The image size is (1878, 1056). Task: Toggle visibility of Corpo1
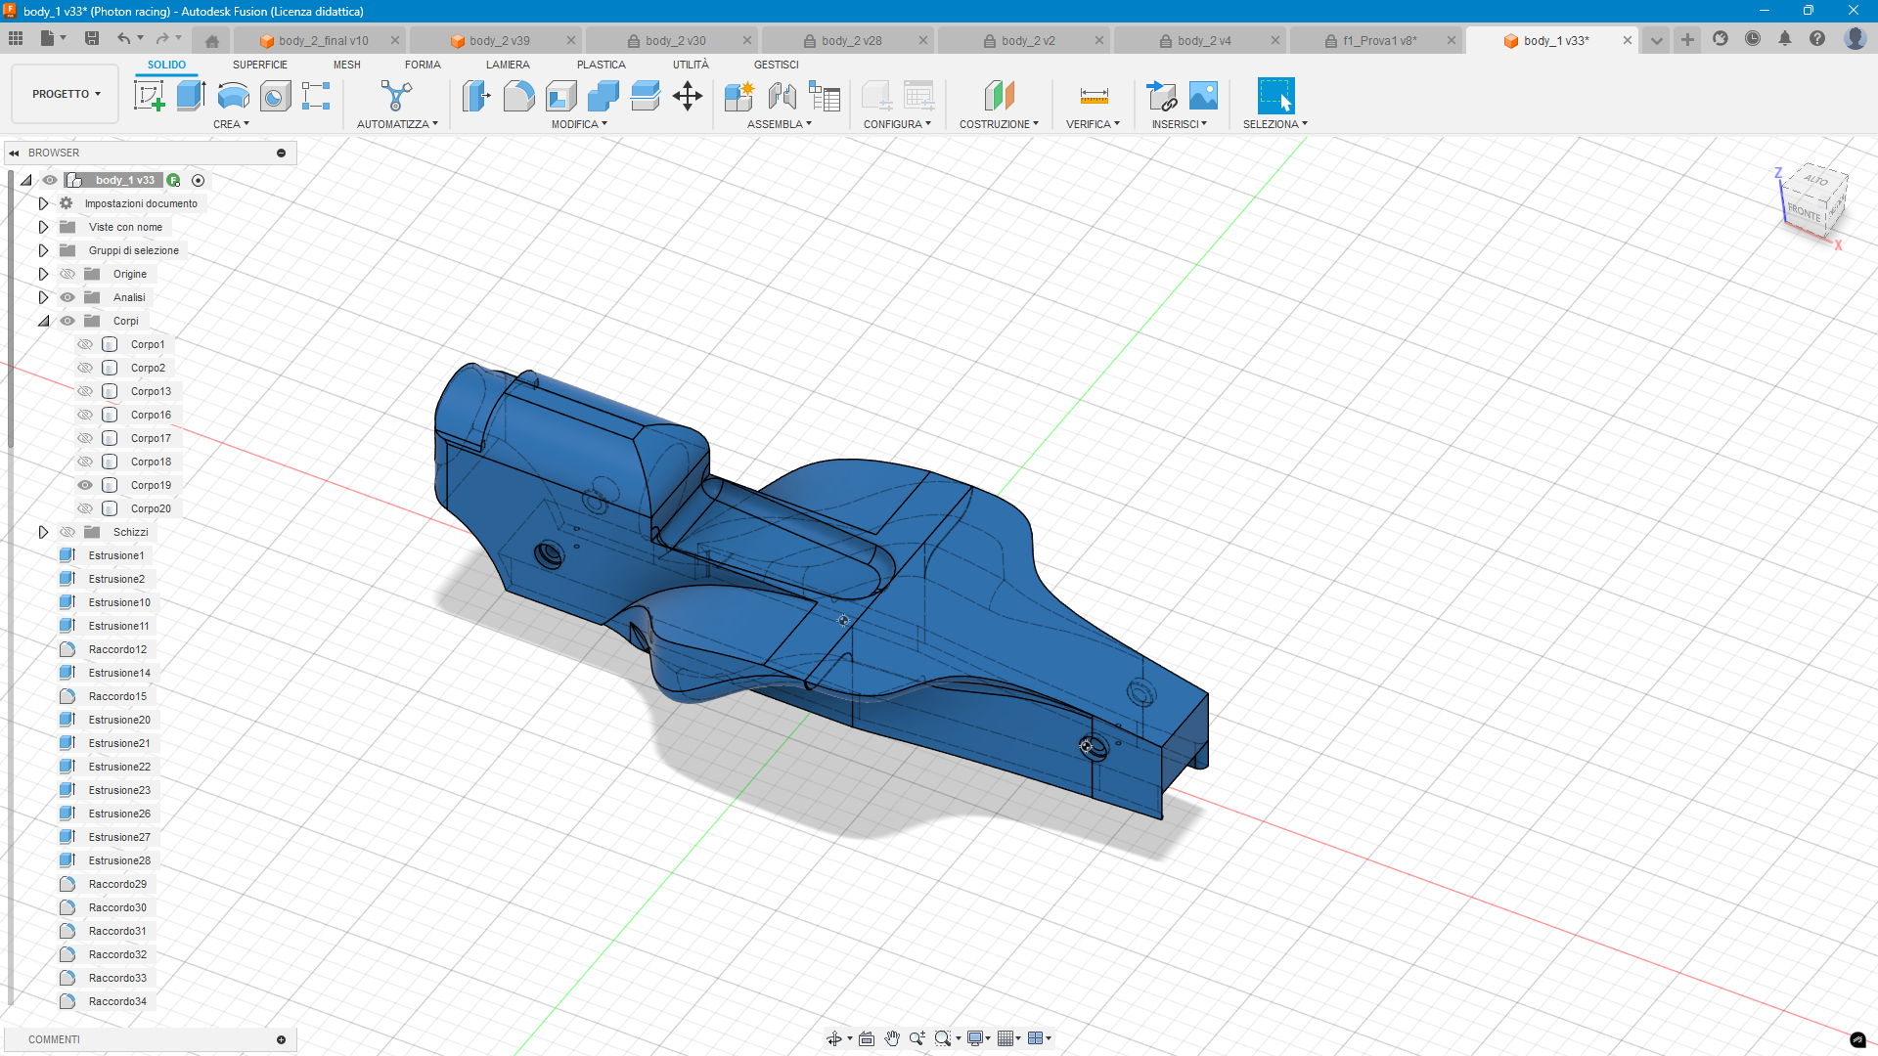coord(85,344)
